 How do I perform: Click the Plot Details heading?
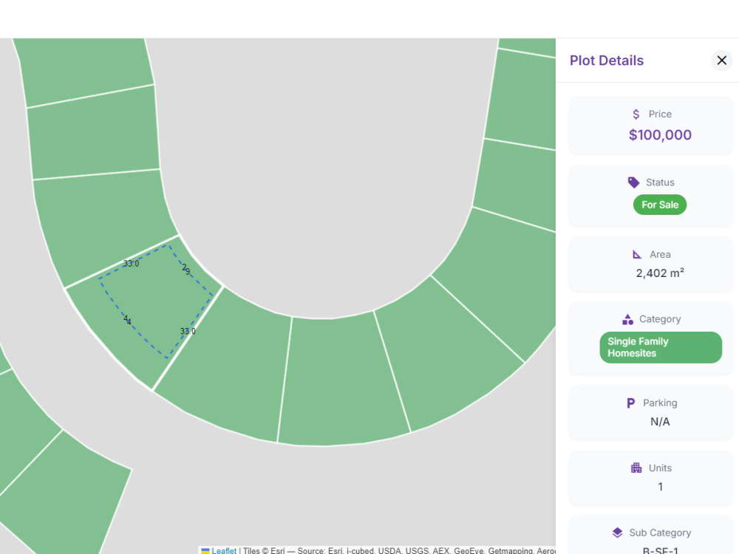[x=607, y=61]
